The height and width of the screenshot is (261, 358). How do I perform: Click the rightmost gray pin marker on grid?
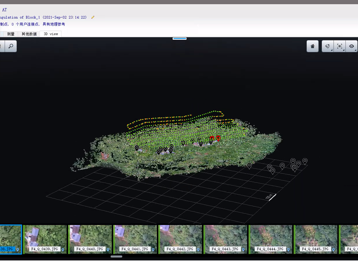305,161
